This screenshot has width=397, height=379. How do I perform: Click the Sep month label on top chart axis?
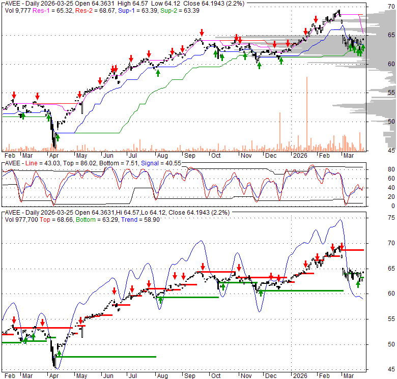click(190, 155)
